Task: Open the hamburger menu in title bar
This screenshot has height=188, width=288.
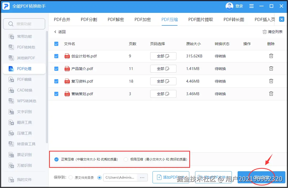Action: point(252,6)
